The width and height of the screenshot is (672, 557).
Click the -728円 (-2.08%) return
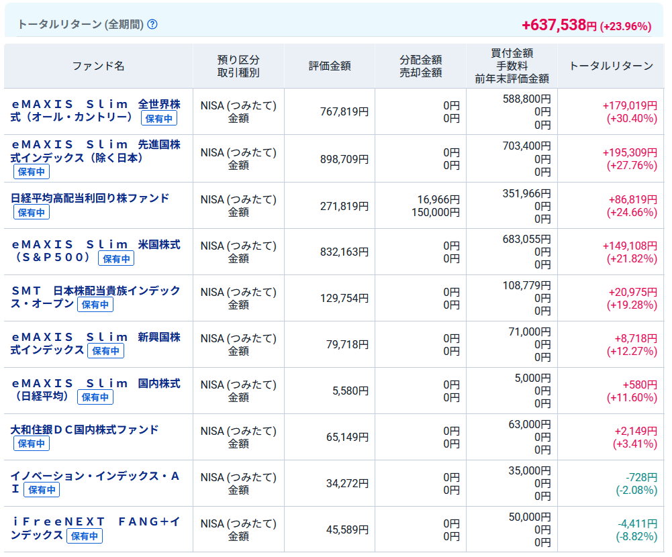click(x=636, y=484)
